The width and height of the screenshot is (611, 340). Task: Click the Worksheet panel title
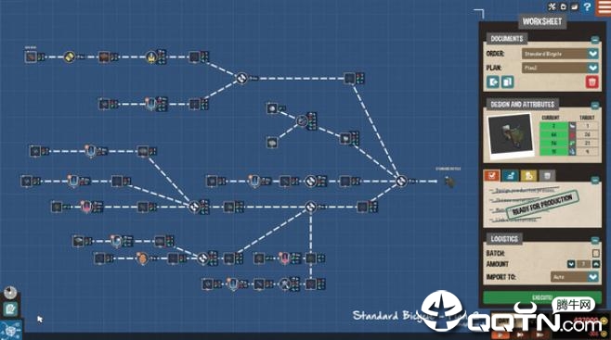542,21
